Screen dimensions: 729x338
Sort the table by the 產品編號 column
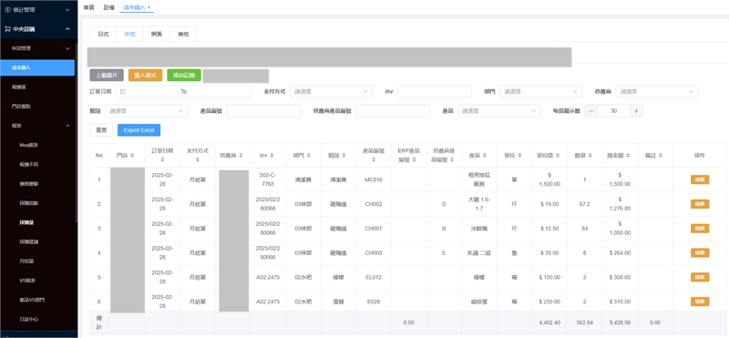coord(374,160)
